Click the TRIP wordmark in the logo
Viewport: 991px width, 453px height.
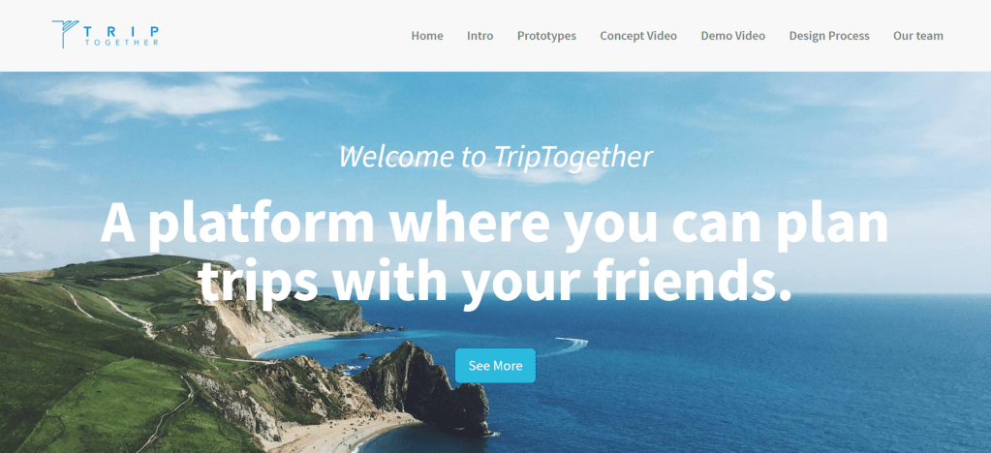tap(121, 31)
